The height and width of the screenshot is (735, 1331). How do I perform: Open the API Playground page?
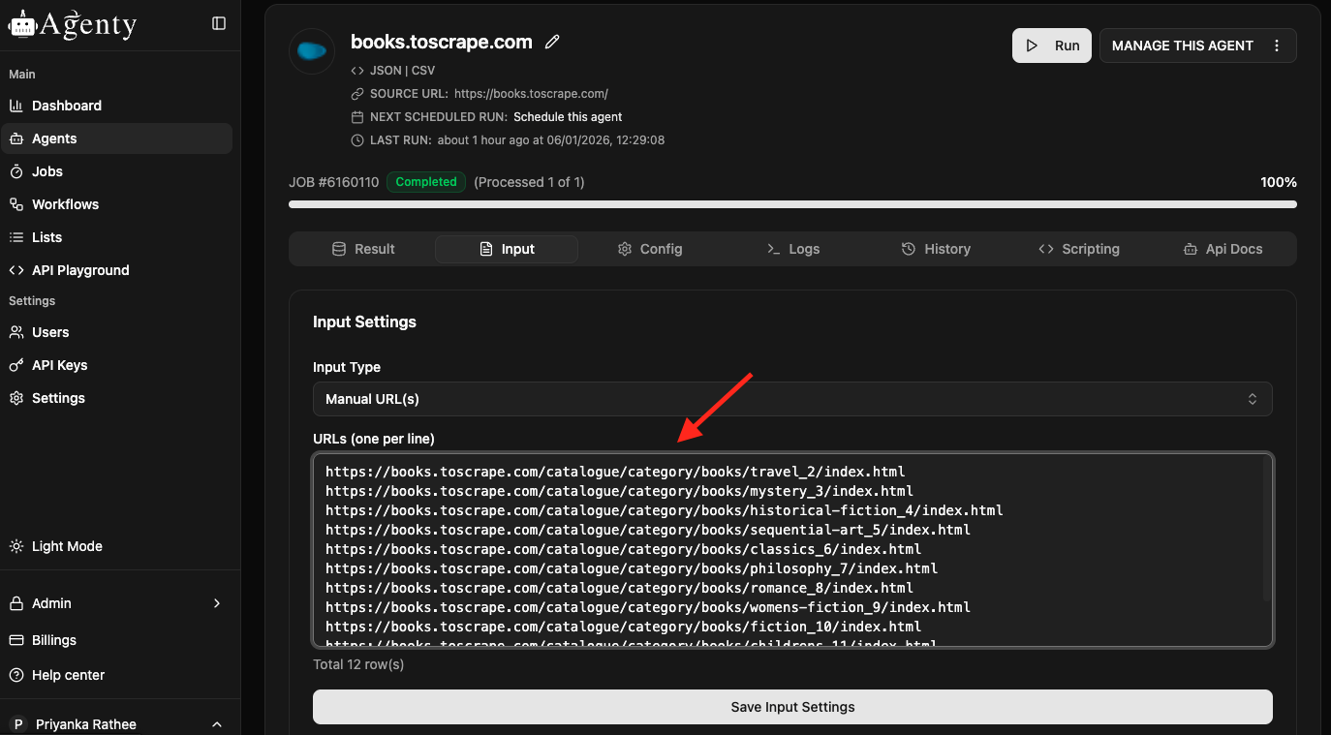coord(79,270)
